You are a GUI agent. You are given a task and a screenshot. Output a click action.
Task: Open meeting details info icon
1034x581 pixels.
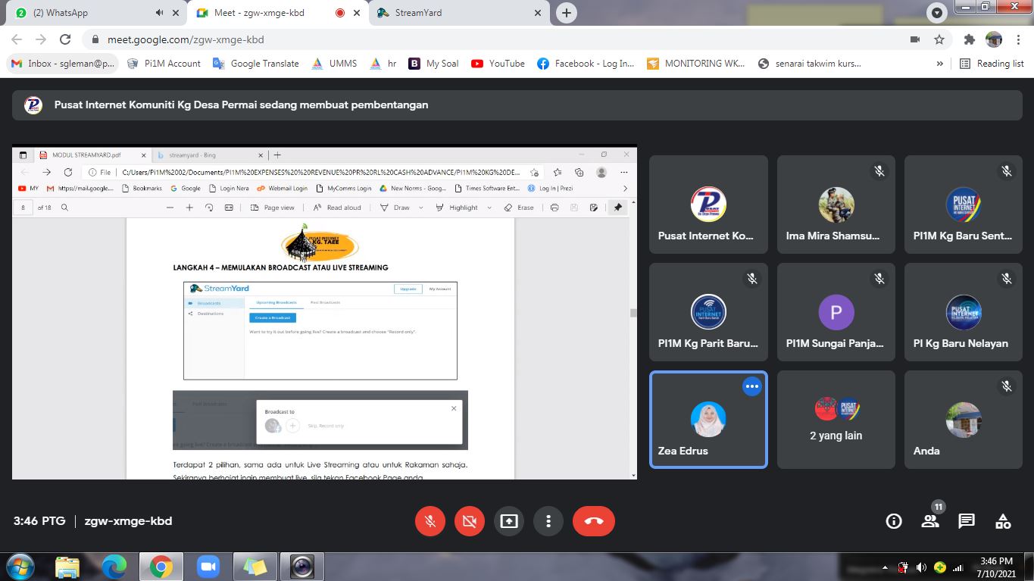[x=894, y=521]
